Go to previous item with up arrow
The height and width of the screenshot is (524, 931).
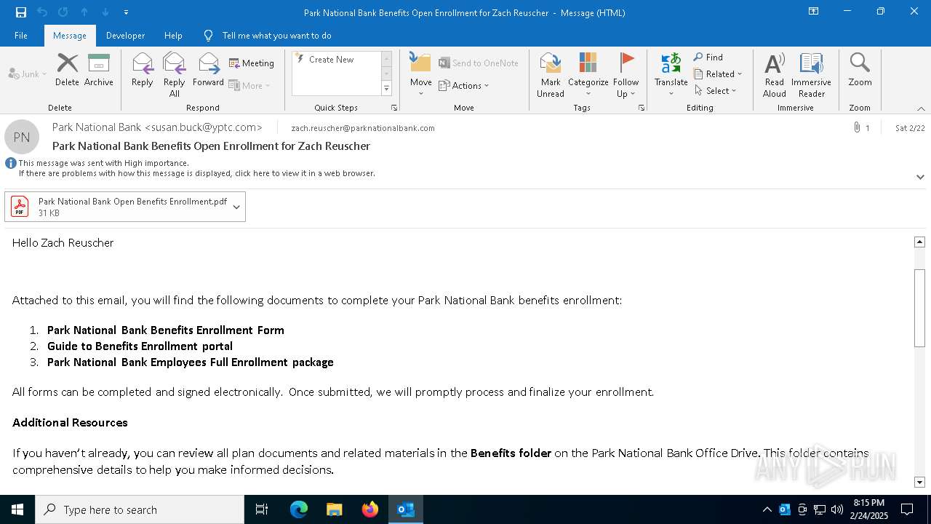(84, 12)
